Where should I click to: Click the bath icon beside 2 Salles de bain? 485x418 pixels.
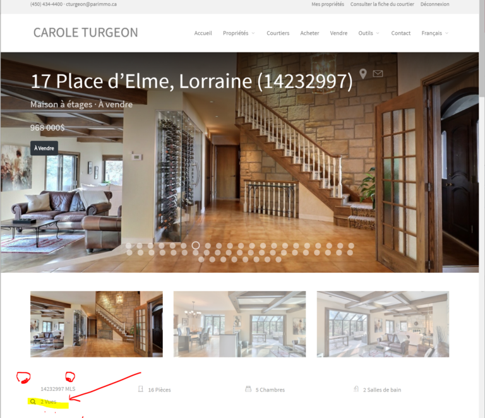tap(356, 389)
